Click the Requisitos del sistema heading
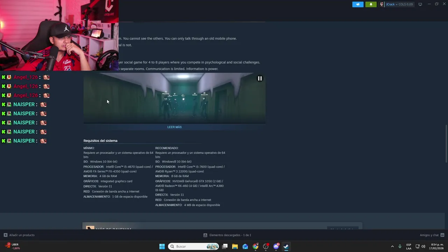 [x=100, y=141]
